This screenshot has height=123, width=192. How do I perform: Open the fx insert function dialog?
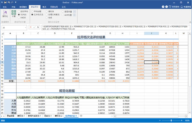click(38, 27)
